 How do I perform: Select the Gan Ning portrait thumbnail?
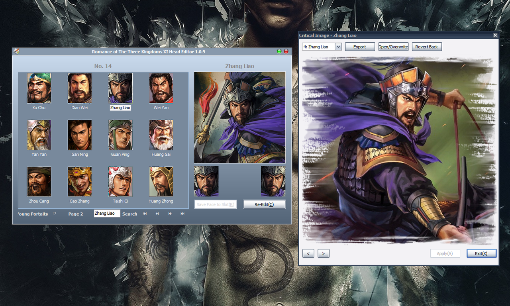click(x=80, y=135)
